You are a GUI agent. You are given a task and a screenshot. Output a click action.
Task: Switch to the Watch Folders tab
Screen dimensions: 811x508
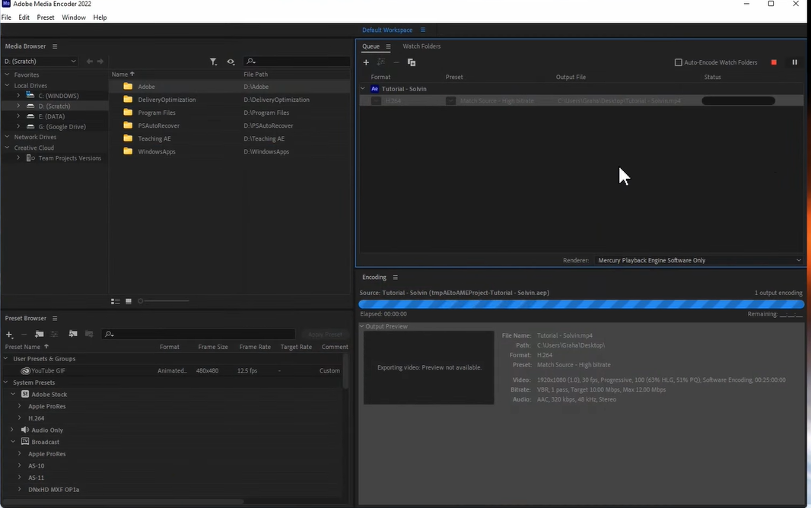coord(421,46)
